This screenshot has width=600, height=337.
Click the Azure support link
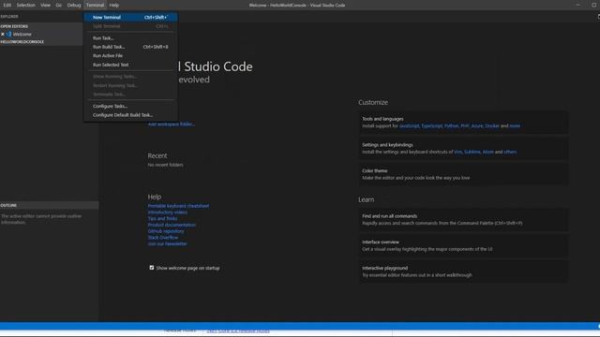pyautogui.click(x=477, y=125)
